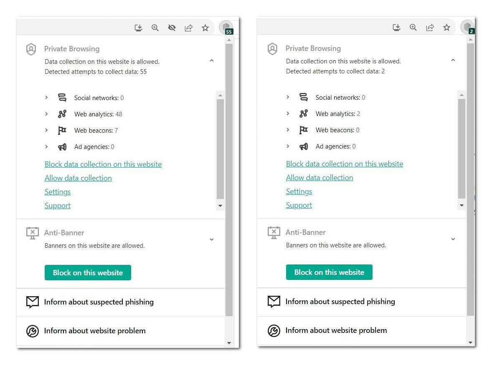Bookmark the page with the right toolbar star
The width and height of the screenshot is (492, 365).
pyautogui.click(x=446, y=28)
